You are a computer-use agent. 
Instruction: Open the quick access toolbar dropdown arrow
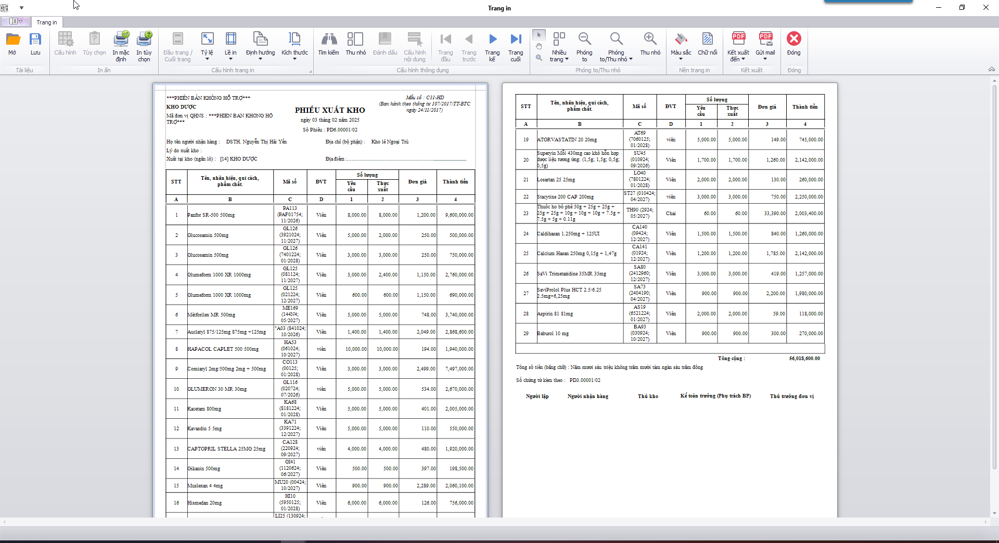click(x=22, y=8)
